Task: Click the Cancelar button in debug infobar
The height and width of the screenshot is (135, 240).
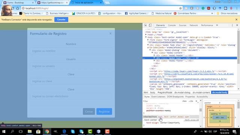Action: point(61,19)
